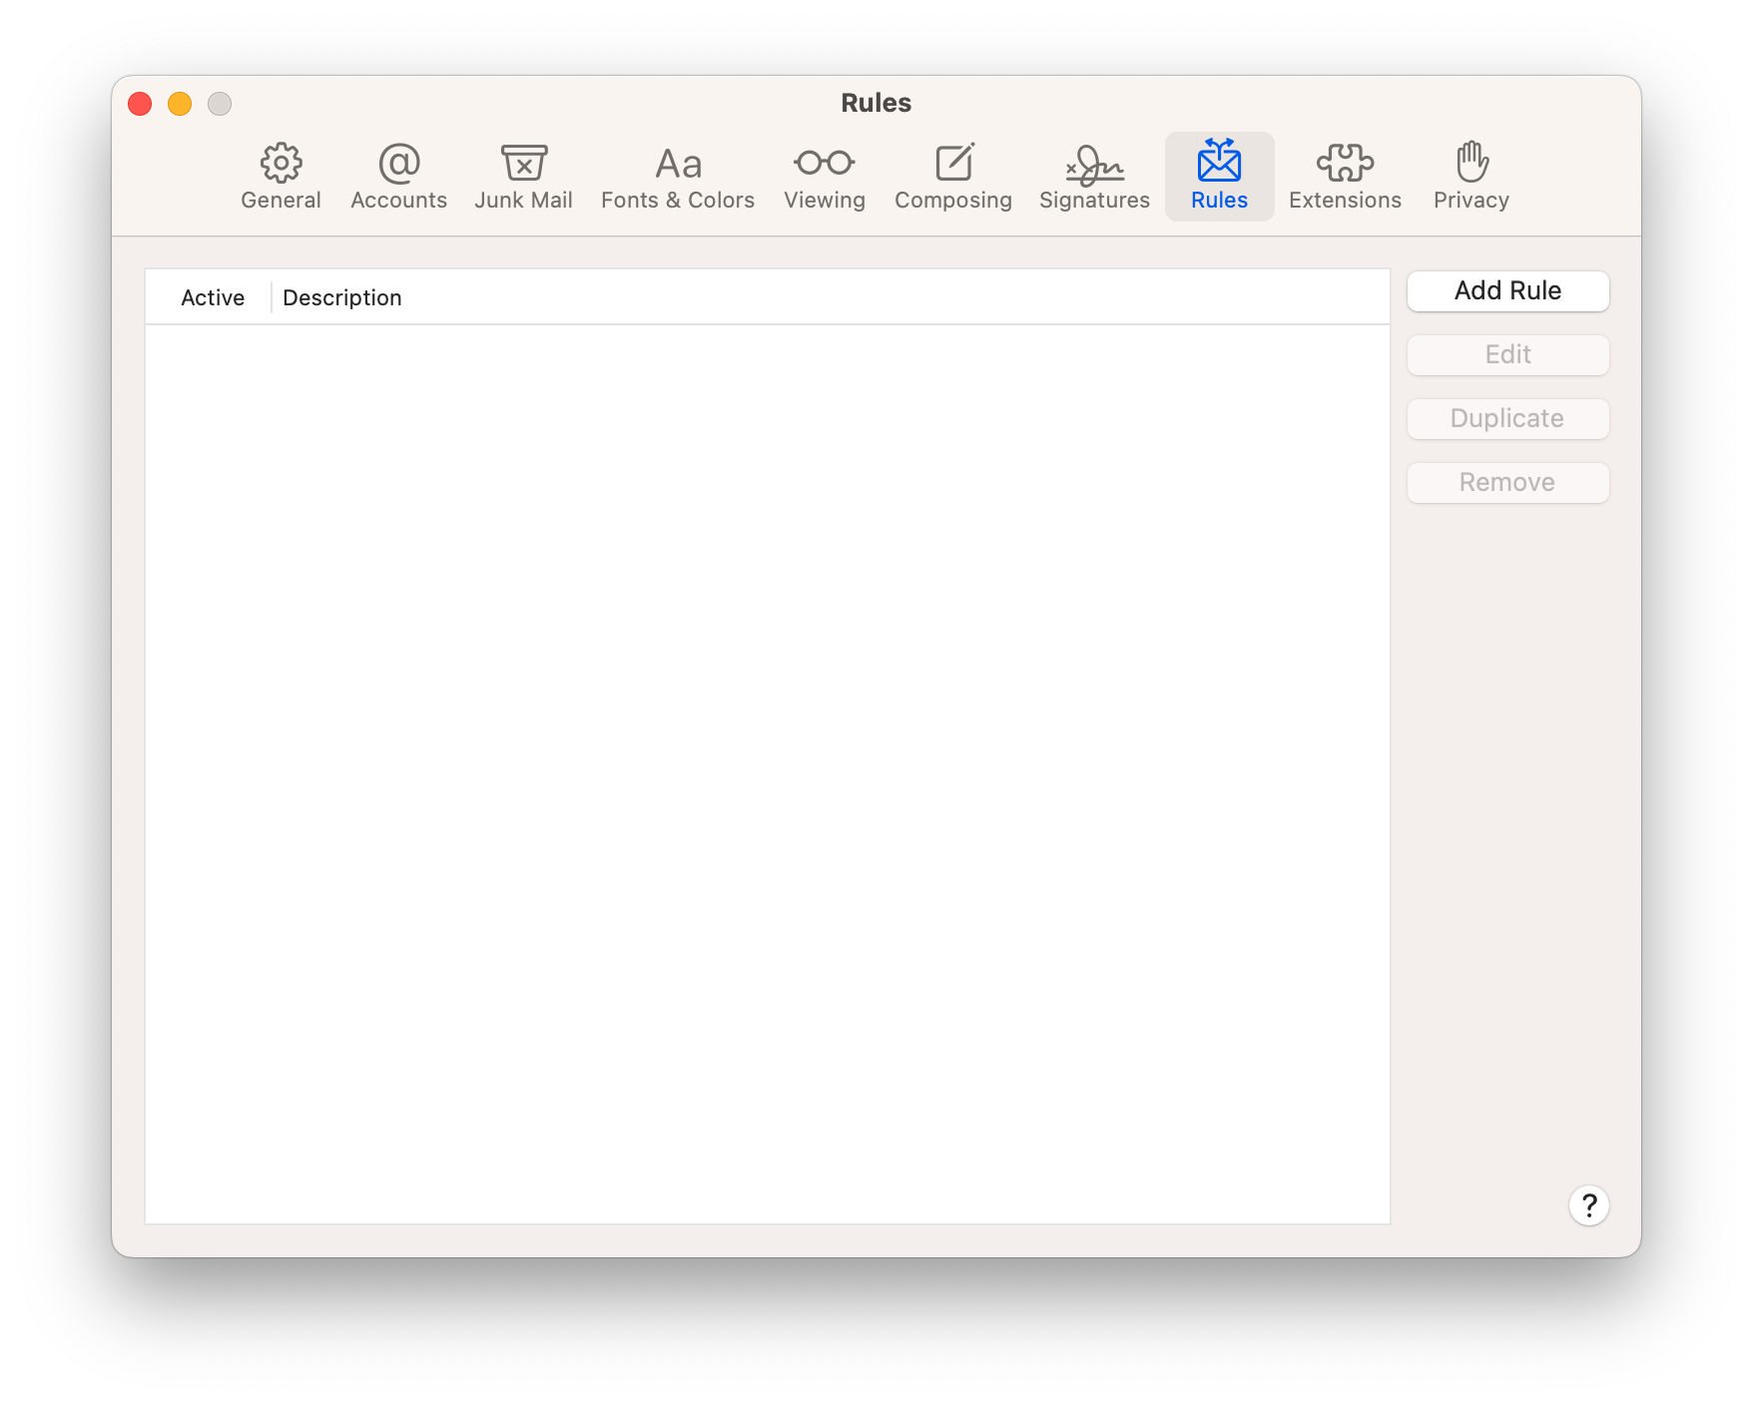This screenshot has width=1753, height=1405.
Task: Open the Composing preferences pane
Action: pos(952,176)
